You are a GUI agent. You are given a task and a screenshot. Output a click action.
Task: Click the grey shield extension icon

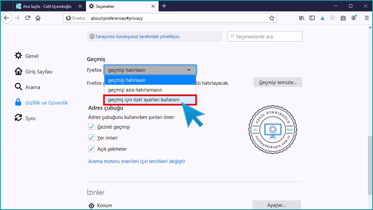[x=333, y=18]
